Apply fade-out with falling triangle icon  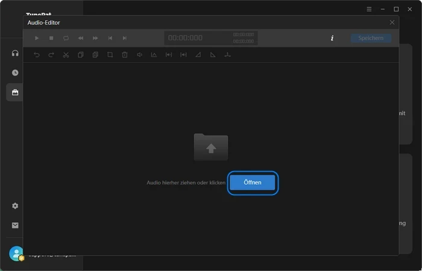pyautogui.click(x=213, y=55)
